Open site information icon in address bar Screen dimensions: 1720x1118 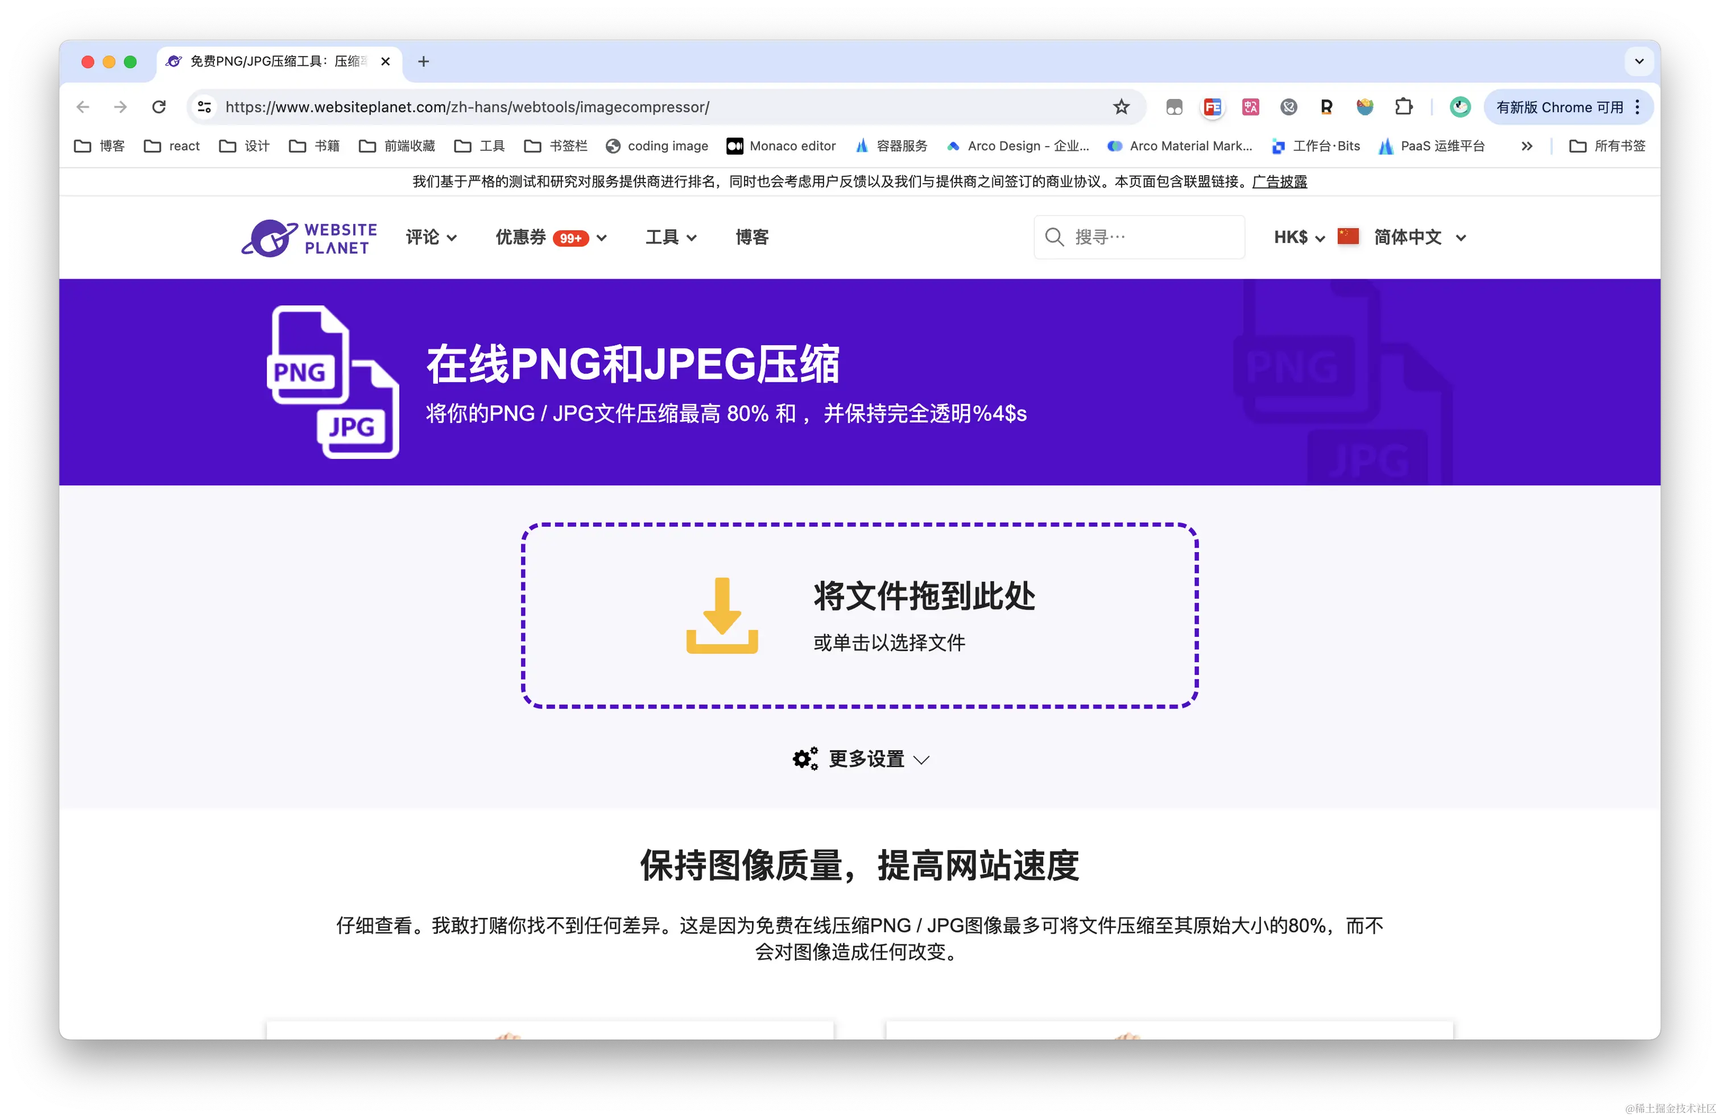[x=205, y=107]
